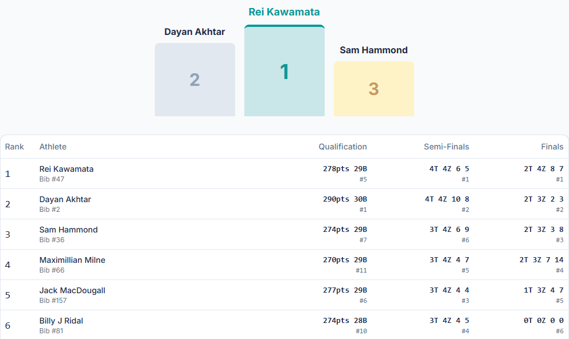Click the first-place podium block
This screenshot has height=339, width=569.
pyautogui.click(x=284, y=72)
